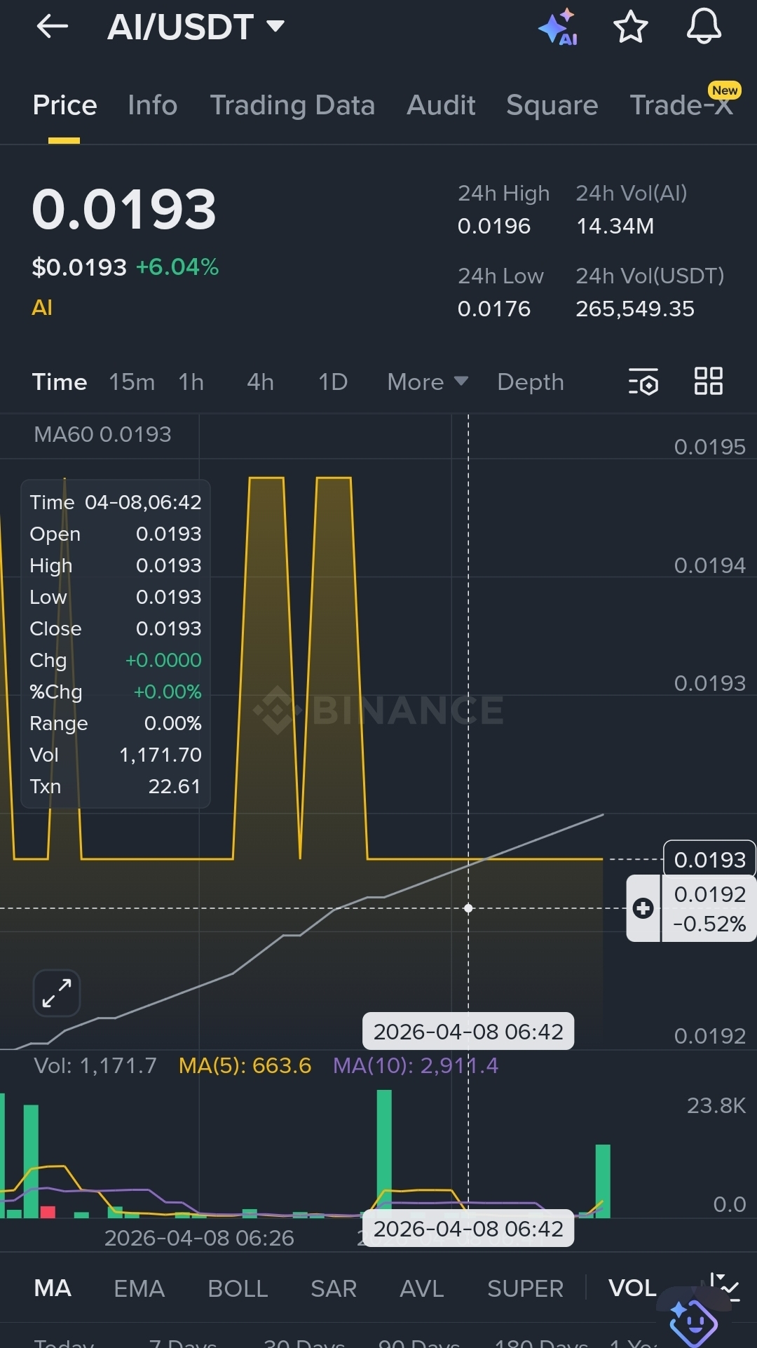The height and width of the screenshot is (1348, 757).
Task: Tap MA(5): 663.6 volume label
Action: pyautogui.click(x=245, y=1065)
